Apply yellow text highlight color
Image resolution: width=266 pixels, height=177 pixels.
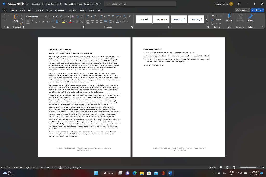63,22
